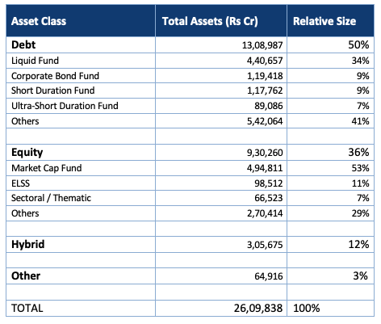Select Corporate Bond Fund row label
Image resolution: width=381 pixels, height=324 pixels.
point(55,76)
